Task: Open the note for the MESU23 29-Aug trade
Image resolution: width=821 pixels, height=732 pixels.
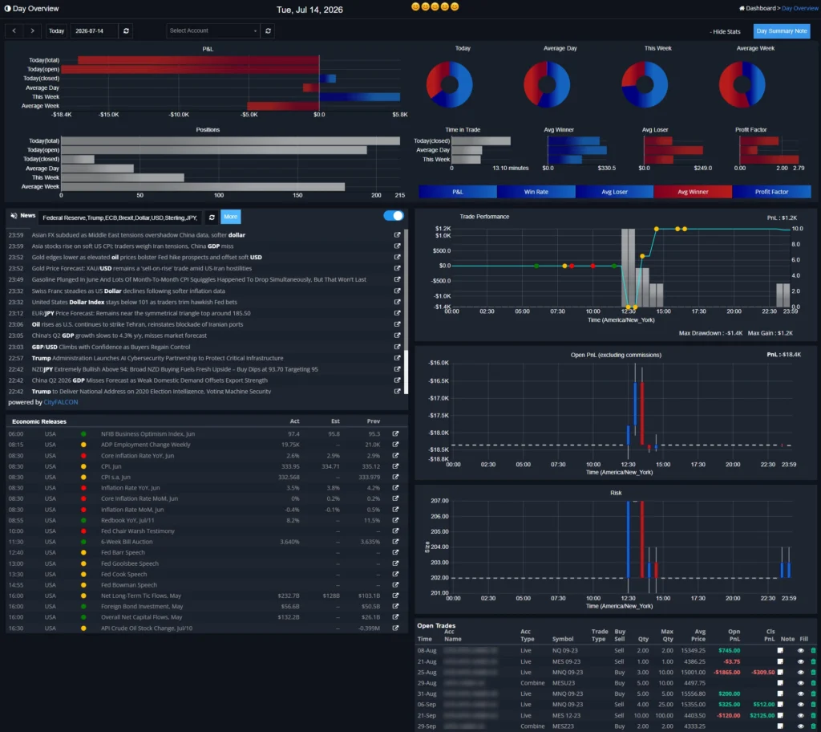Action: tap(780, 683)
